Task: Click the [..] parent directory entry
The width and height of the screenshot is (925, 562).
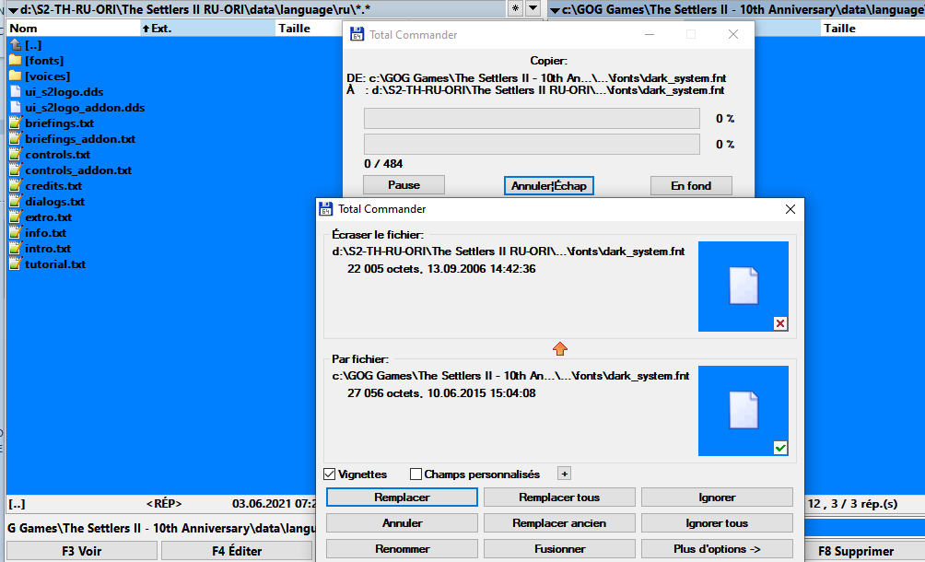Action: 33,45
